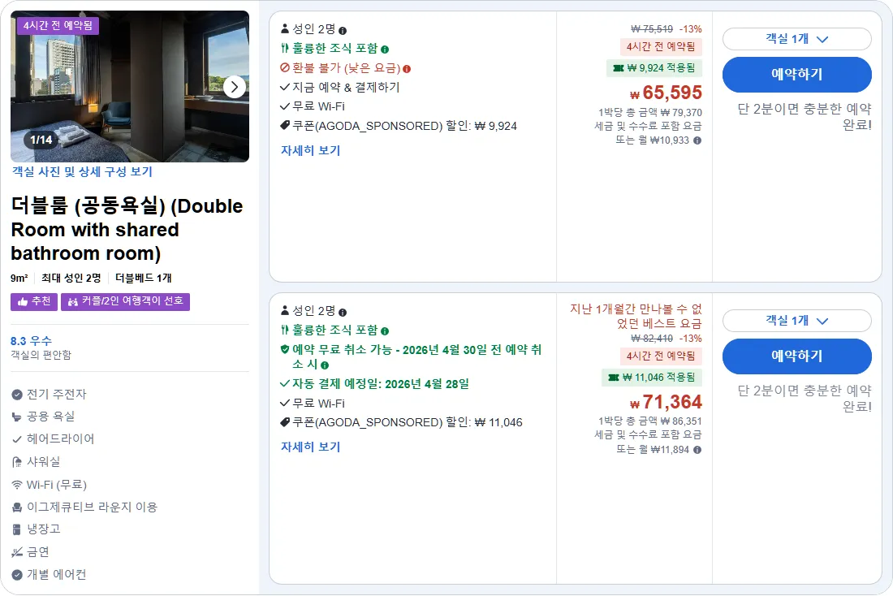Screen dimensions: 893x596
Task: Open 자세히 보기 for free cancellation offer
Action: 310,447
